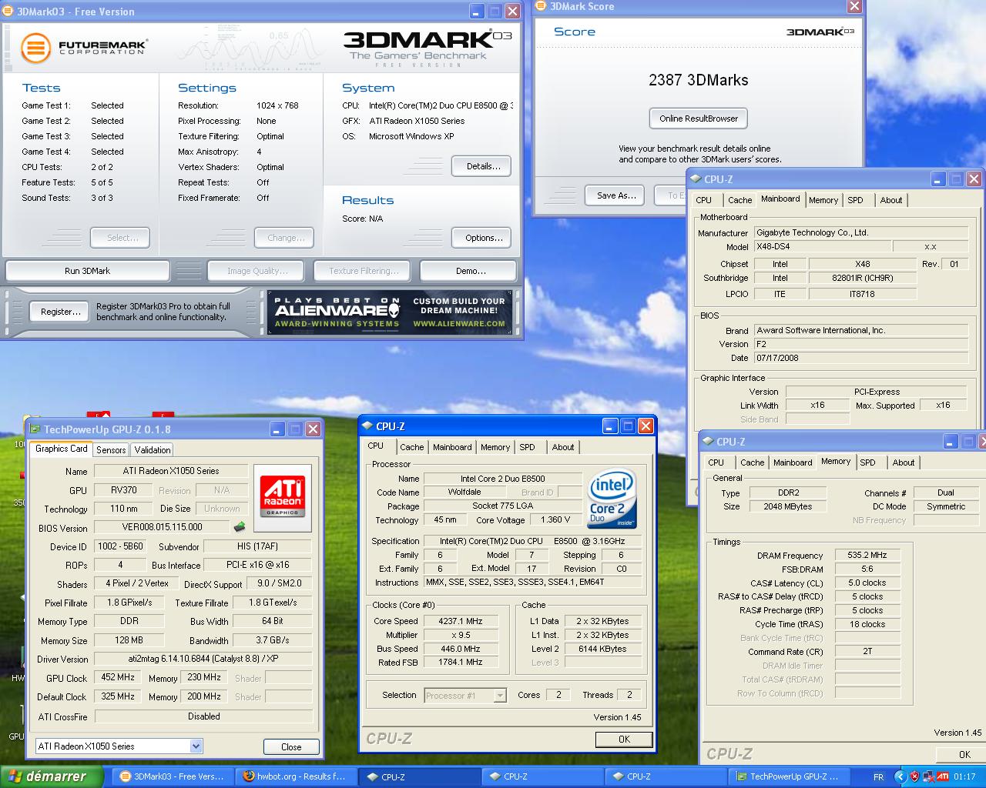The height and width of the screenshot is (788, 986).
Task: Select About tab in the Memory CPU-Z window
Action: pos(904,462)
